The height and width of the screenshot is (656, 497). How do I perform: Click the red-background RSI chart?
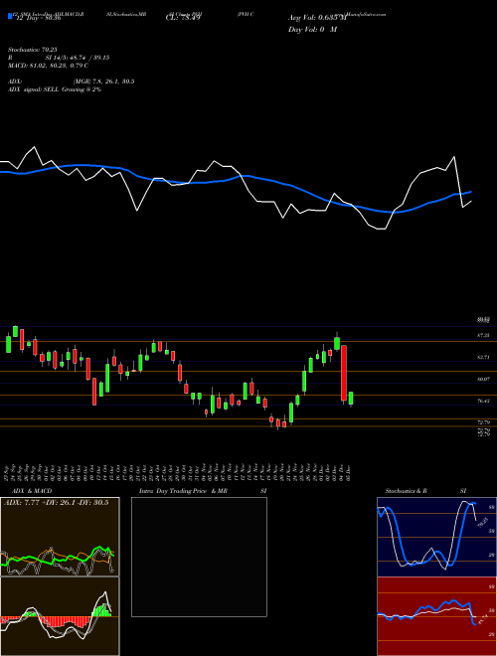[x=436, y=616]
